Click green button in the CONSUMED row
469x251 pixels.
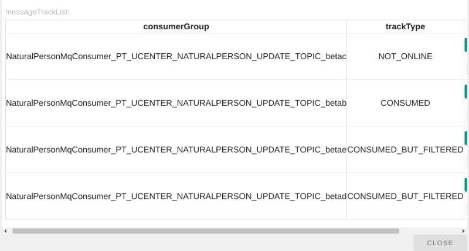click(465, 91)
